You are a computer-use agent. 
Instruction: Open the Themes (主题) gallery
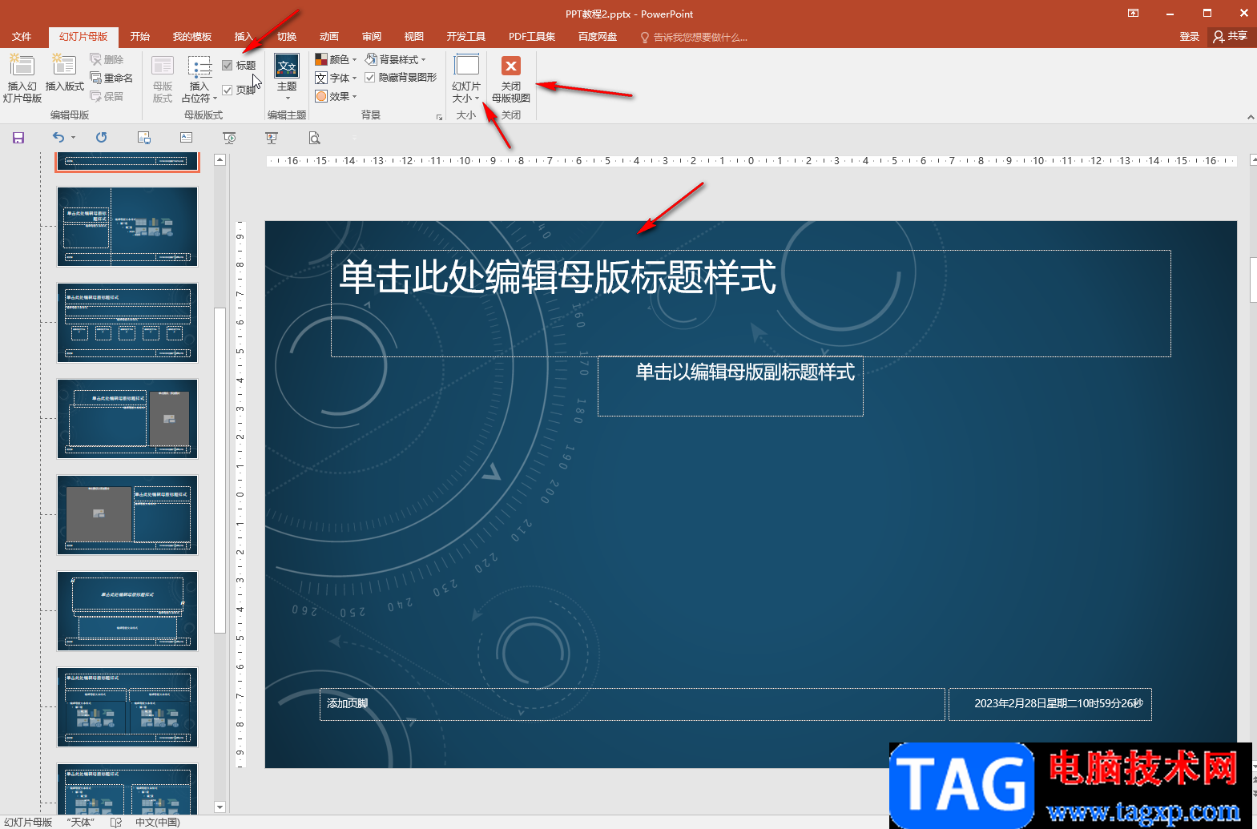pyautogui.click(x=287, y=77)
